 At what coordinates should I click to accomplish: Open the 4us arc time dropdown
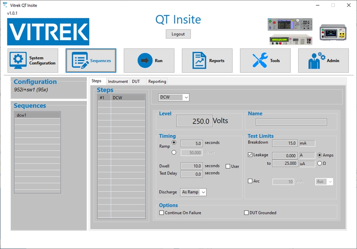(324, 182)
